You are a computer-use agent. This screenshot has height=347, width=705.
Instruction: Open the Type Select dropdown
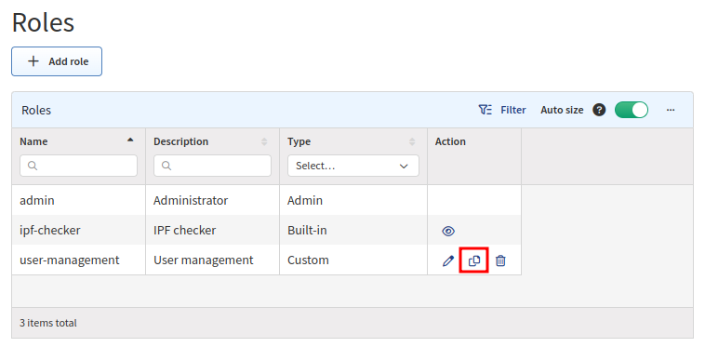[x=352, y=166]
